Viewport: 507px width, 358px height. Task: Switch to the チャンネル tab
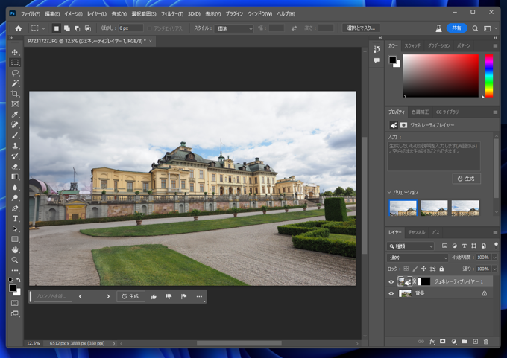coord(416,232)
